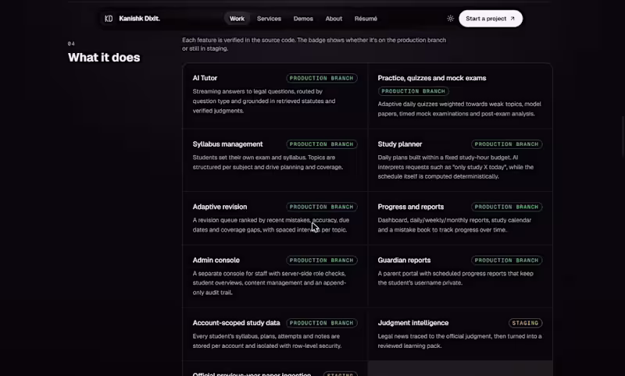Click the page scrollbar on the right
Viewport: 625px width, 376px height.
tap(623, 136)
